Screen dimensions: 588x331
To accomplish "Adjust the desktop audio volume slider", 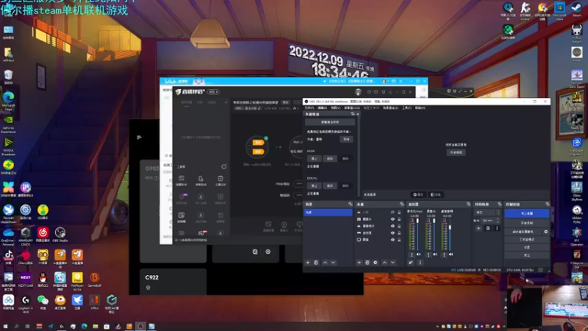I will [x=450, y=235].
